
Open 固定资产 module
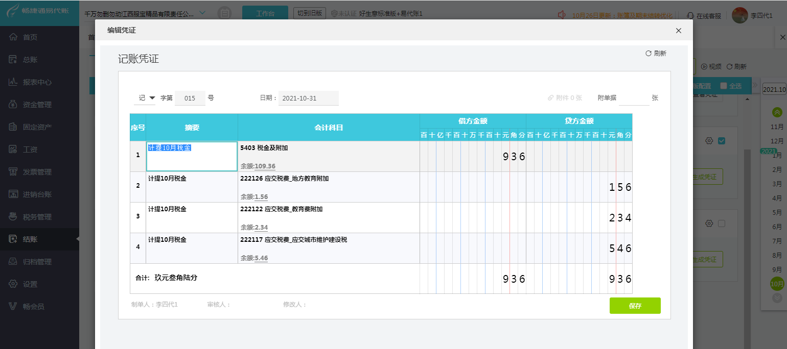(x=39, y=127)
